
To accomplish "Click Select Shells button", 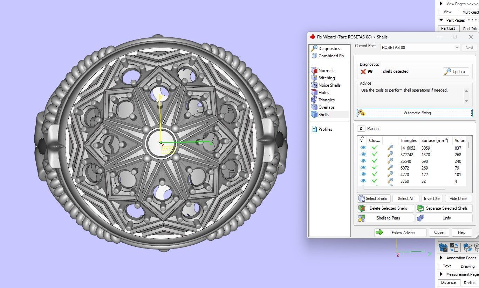I will click(x=374, y=199).
